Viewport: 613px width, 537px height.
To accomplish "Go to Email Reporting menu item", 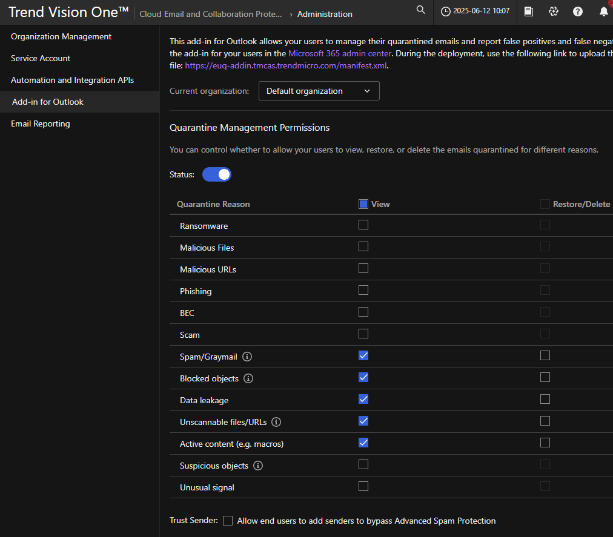I will click(x=41, y=124).
